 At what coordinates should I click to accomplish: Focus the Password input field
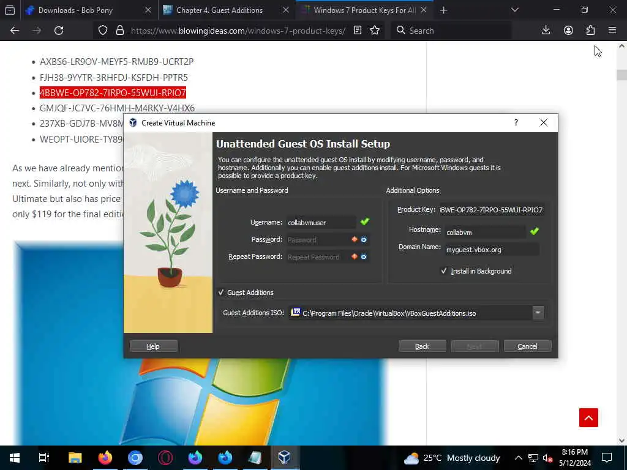318,240
